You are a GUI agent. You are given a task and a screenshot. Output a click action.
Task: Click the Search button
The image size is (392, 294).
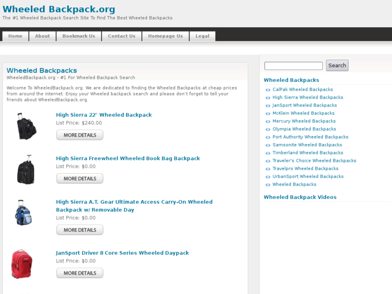tap(337, 65)
